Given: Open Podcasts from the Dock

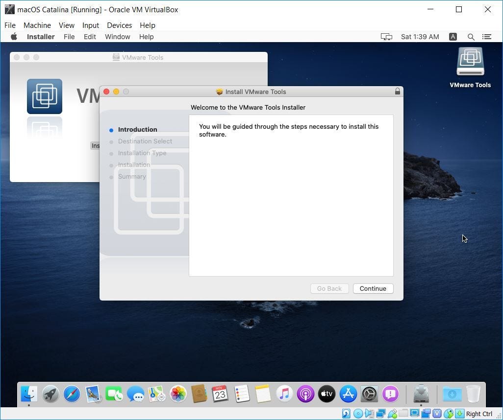Looking at the screenshot, I should (x=305, y=394).
